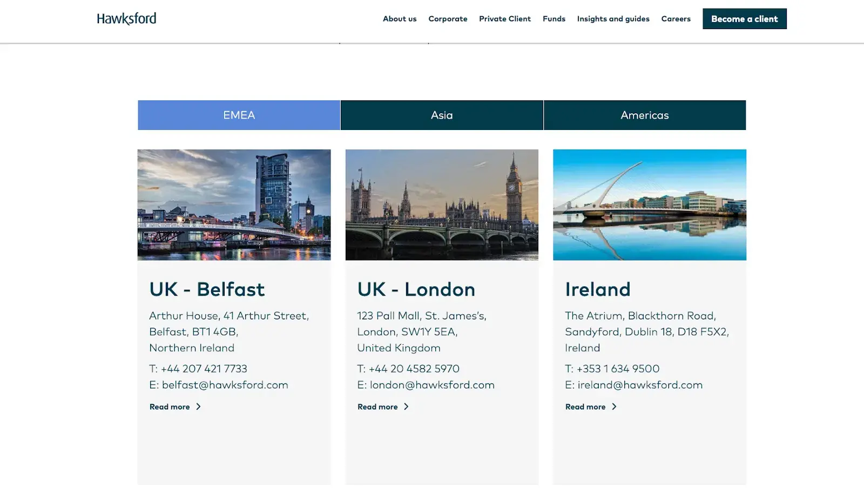864x499 pixels.
Task: Open Insights and guides menu
Action: [613, 19]
